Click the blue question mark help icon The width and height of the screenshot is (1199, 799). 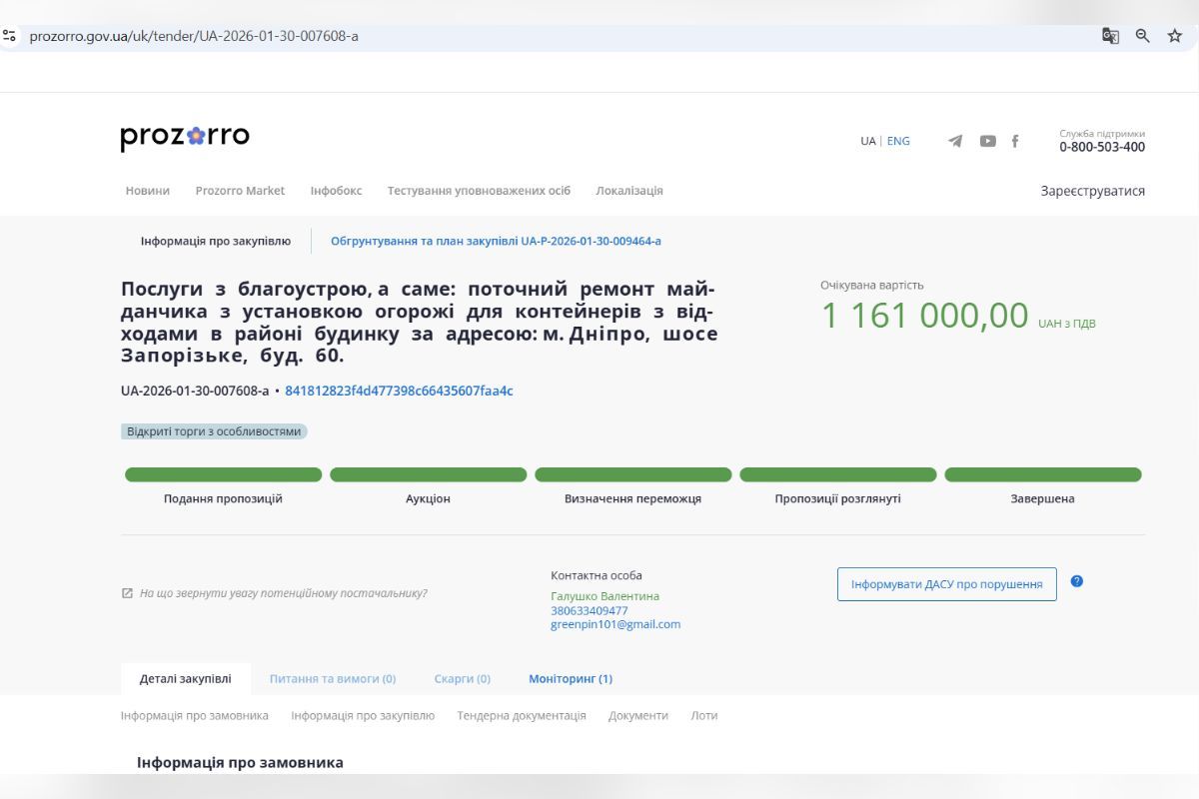1076,583
